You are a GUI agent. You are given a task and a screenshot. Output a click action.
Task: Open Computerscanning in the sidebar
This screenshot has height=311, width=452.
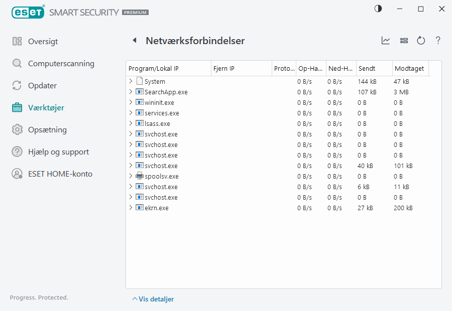click(61, 64)
